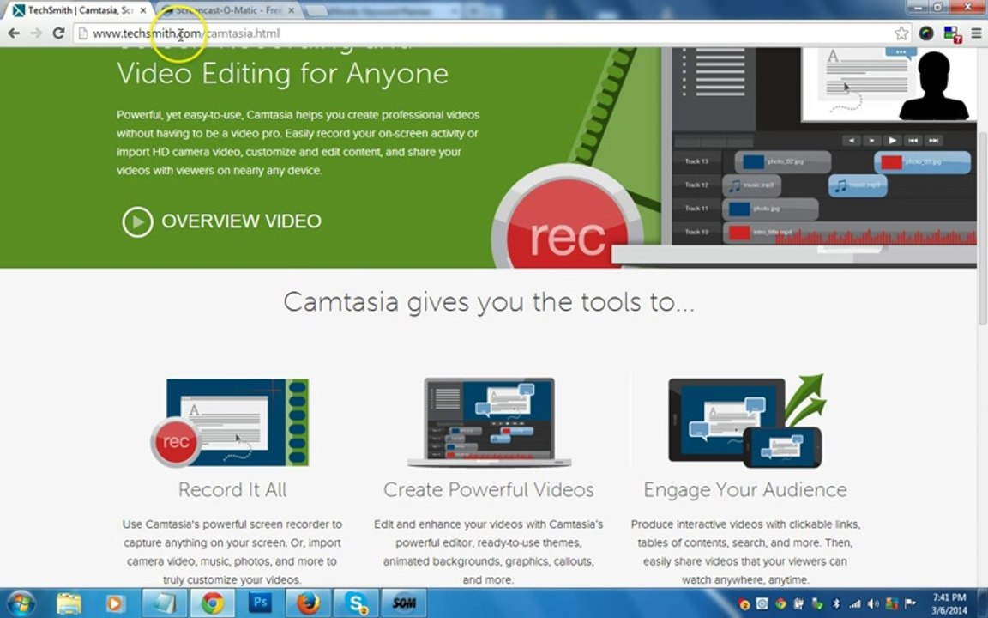Close the Screencast-O-Matic tab

[291, 10]
